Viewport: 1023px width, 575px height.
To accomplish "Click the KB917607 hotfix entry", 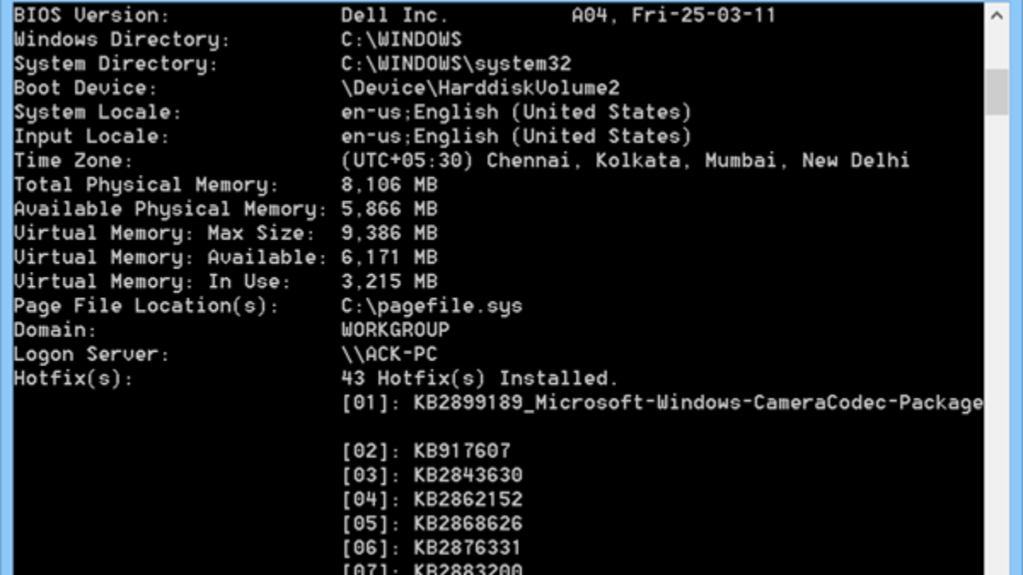I will click(x=425, y=451).
